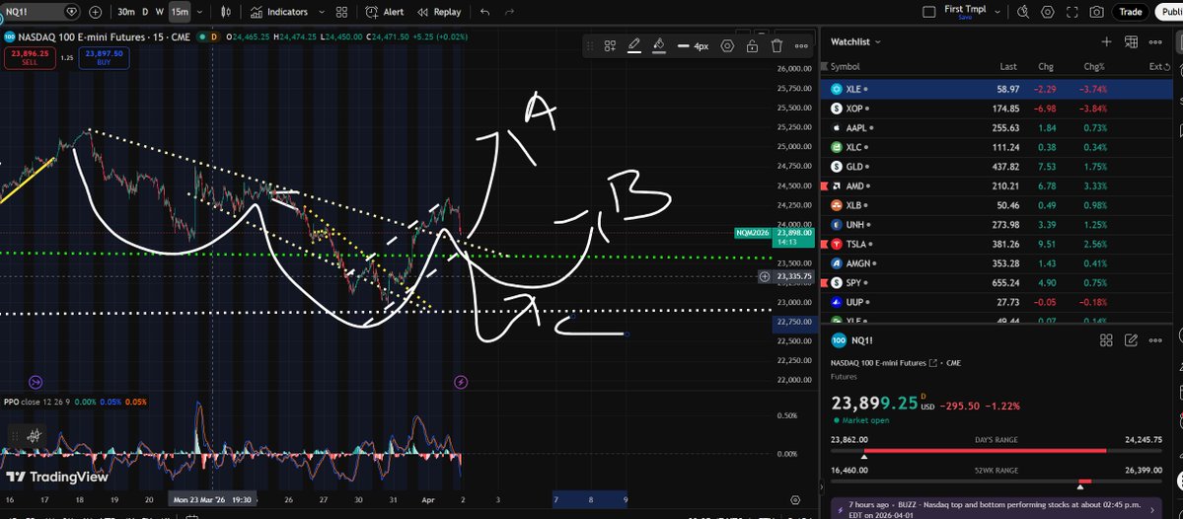Screen dimensions: 1183x519
Task: Change line color with pencil swatch
Action: (633, 46)
